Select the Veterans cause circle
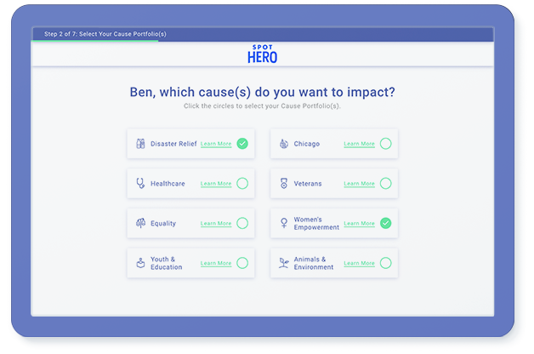 tap(385, 183)
